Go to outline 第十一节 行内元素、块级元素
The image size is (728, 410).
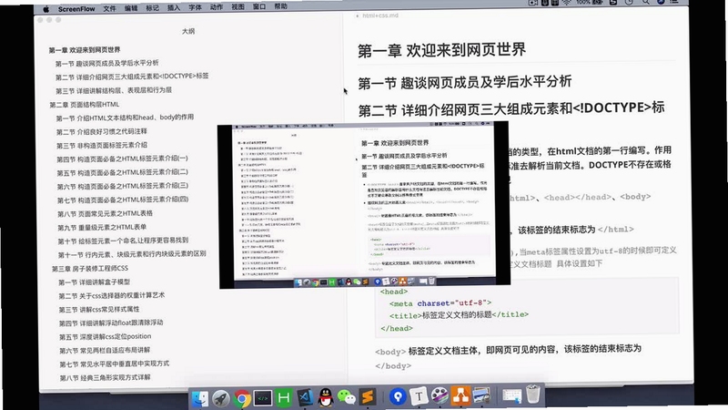(132, 254)
